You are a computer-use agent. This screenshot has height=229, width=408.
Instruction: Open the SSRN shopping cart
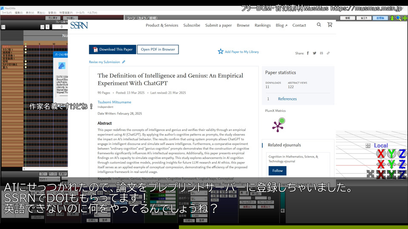tap(330, 25)
